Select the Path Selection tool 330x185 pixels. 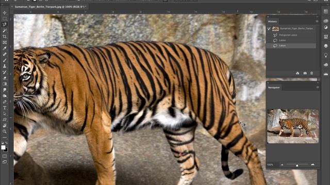pos(5,114)
